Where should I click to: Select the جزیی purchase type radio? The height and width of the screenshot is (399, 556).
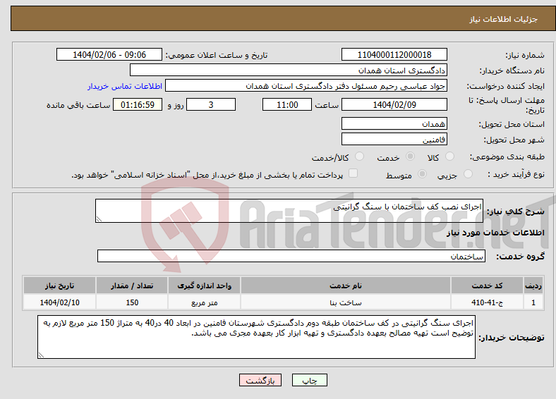coord(468,173)
